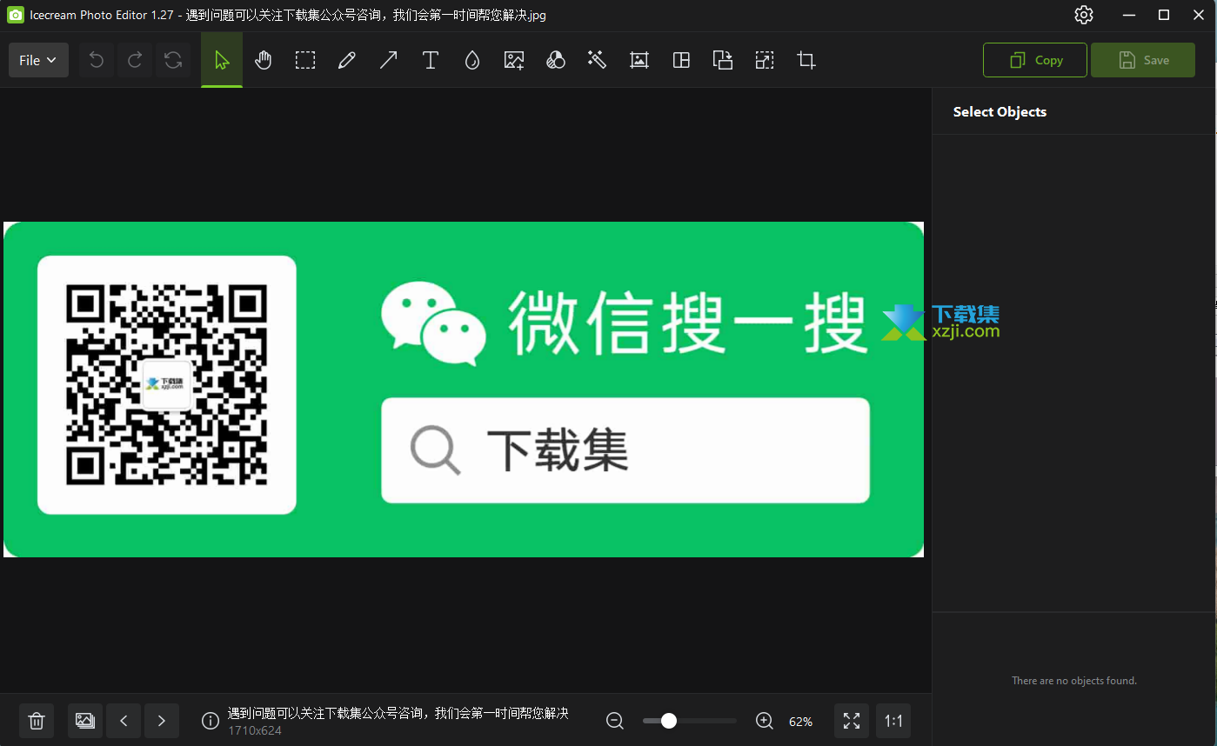Open the File dropdown menu
Image resolution: width=1217 pixels, height=746 pixels.
coord(38,60)
